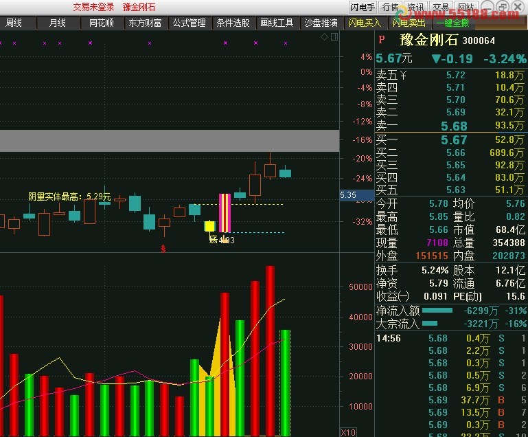Click the 量比 value 0.82
The height and width of the screenshot is (437, 528).
pos(516,216)
